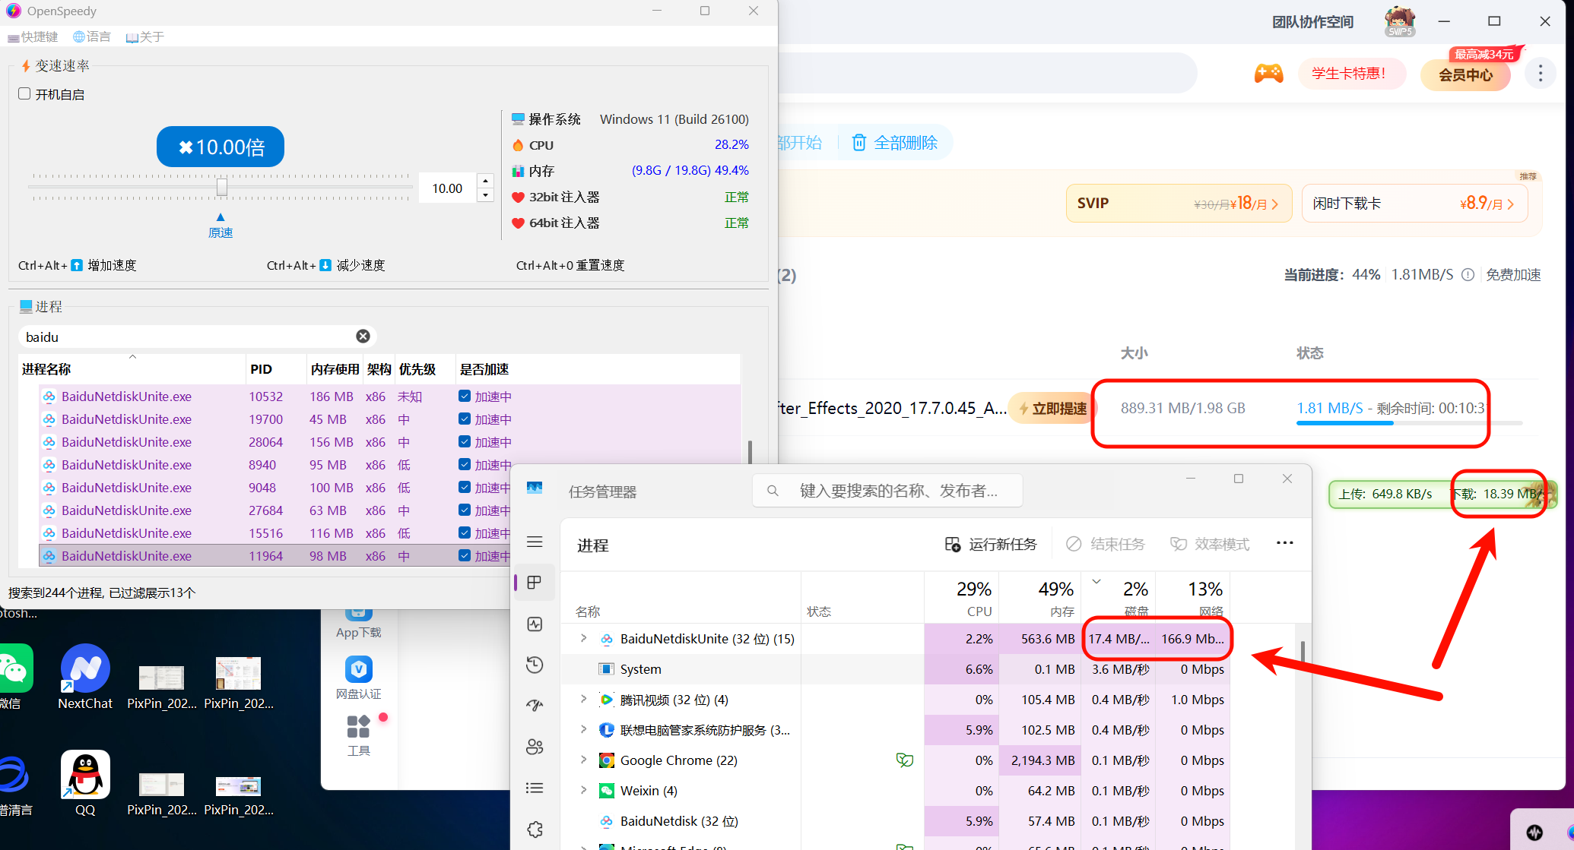Increase speed value with spinner up arrow

click(485, 181)
